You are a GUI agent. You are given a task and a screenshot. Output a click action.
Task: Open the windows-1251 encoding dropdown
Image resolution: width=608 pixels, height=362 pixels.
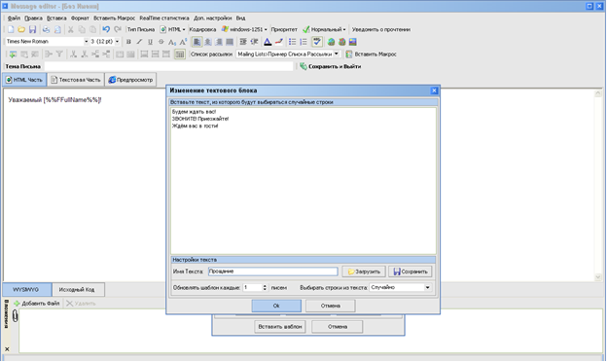(244, 29)
